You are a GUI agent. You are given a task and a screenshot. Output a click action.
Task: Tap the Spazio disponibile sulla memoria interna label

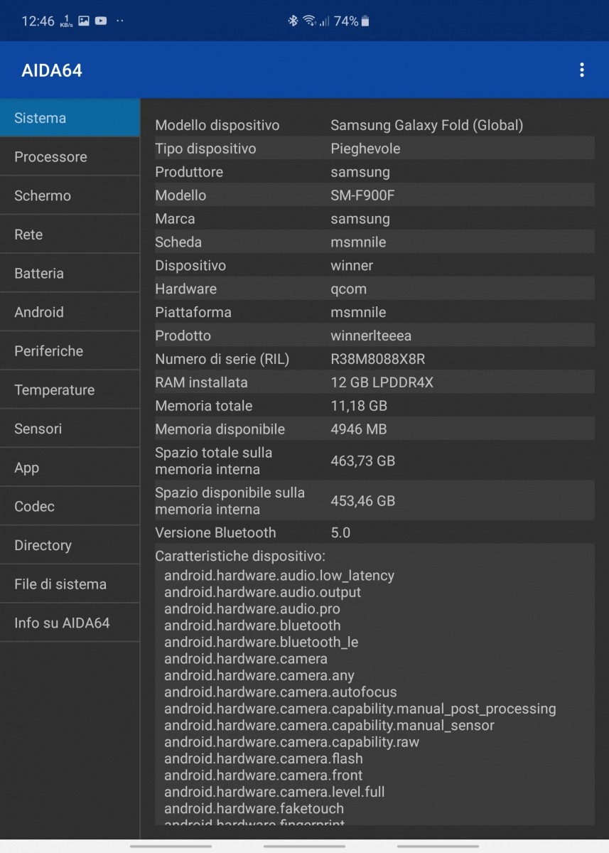pyautogui.click(x=230, y=500)
